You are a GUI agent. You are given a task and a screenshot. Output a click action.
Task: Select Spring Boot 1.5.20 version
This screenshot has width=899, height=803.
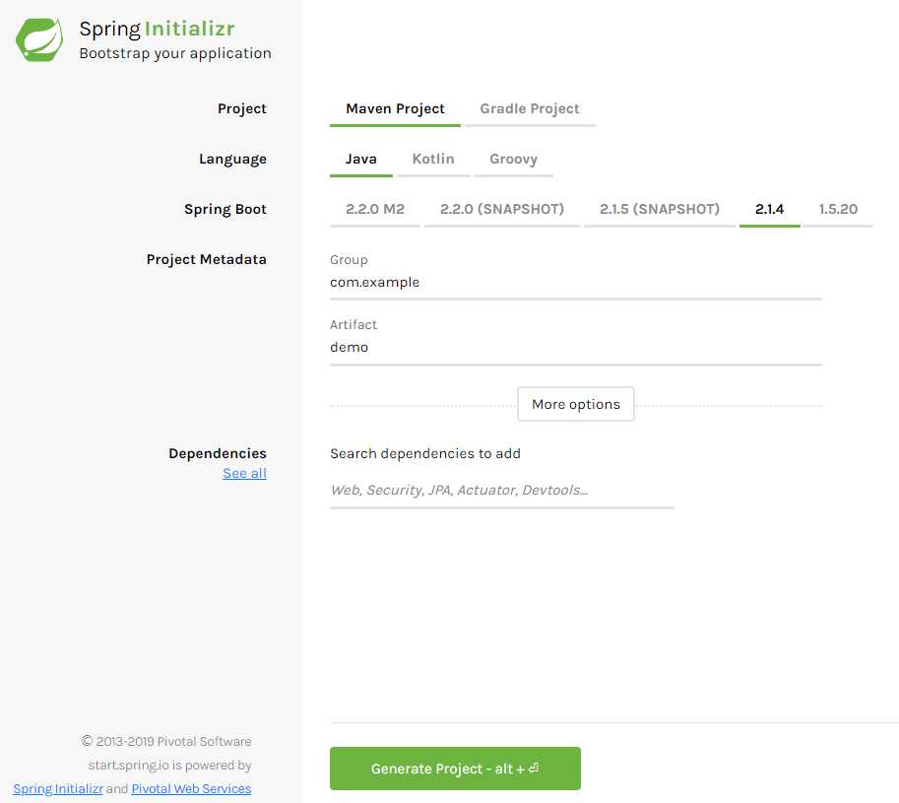pos(838,209)
